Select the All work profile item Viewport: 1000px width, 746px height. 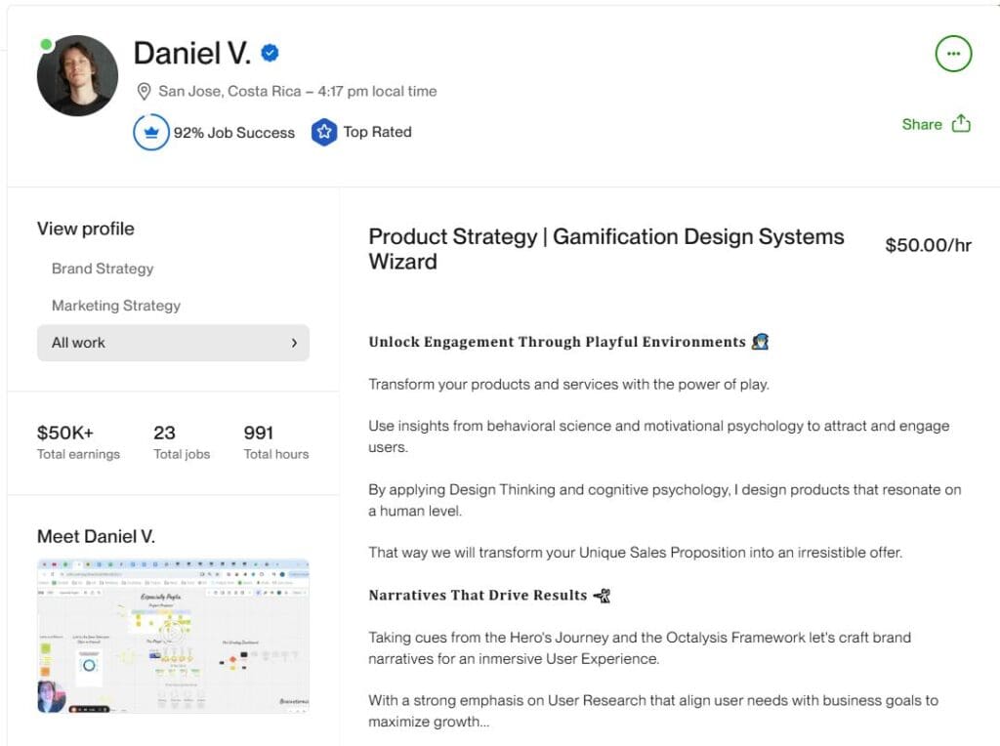(79, 343)
